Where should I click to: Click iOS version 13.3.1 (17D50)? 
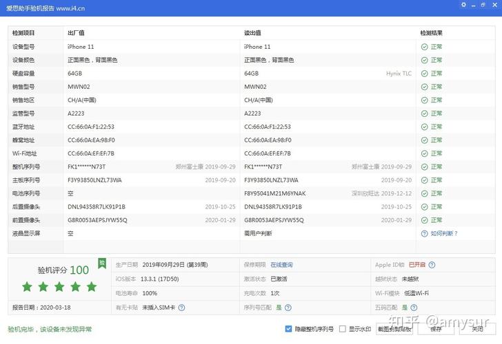[x=160, y=279]
